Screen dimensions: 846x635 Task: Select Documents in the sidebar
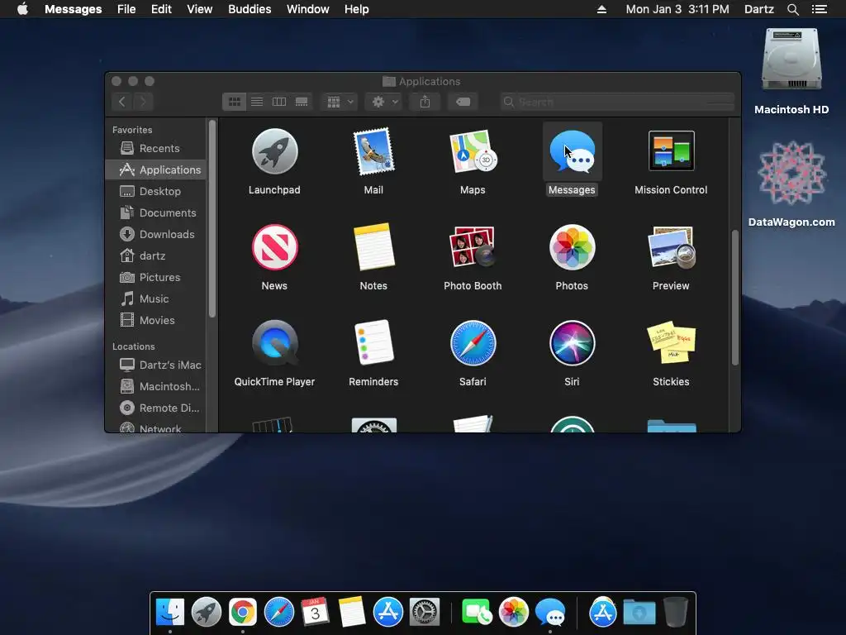click(x=155, y=212)
